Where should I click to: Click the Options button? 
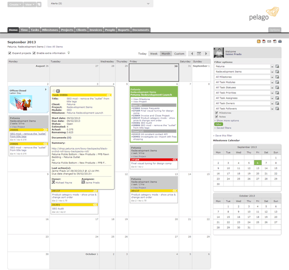pyautogui.click(x=275, y=30)
